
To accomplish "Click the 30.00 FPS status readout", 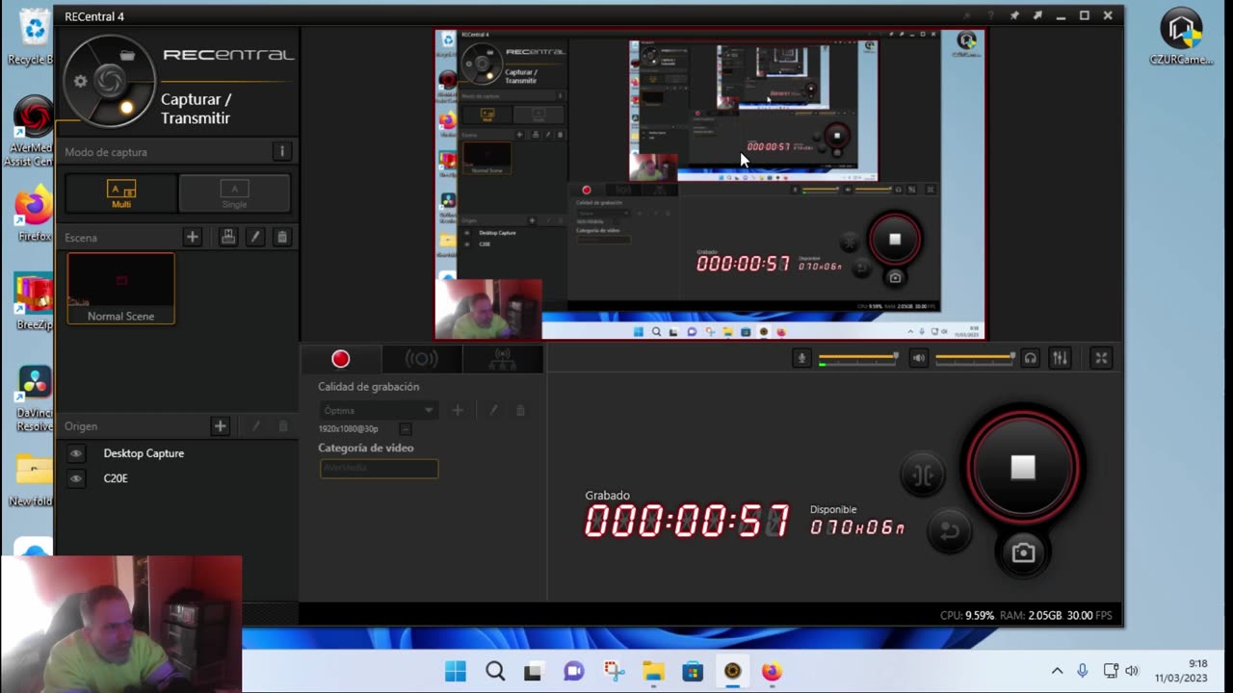I will (x=1089, y=615).
